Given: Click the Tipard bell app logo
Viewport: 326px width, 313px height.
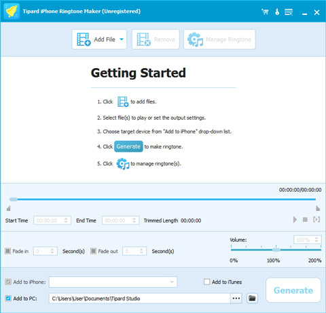Looking at the screenshot, I should click(x=12, y=12).
